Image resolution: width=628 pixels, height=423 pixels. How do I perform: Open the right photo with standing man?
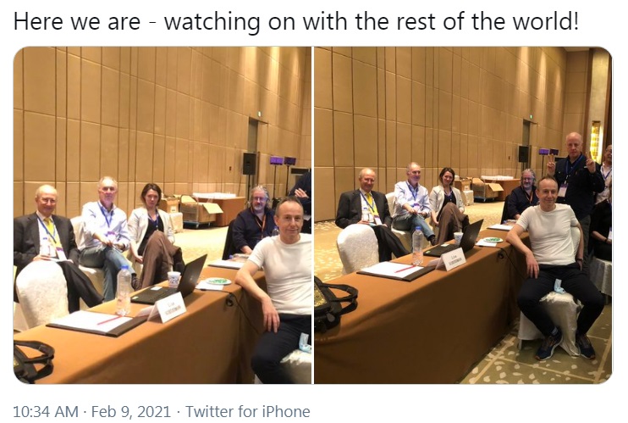click(463, 215)
